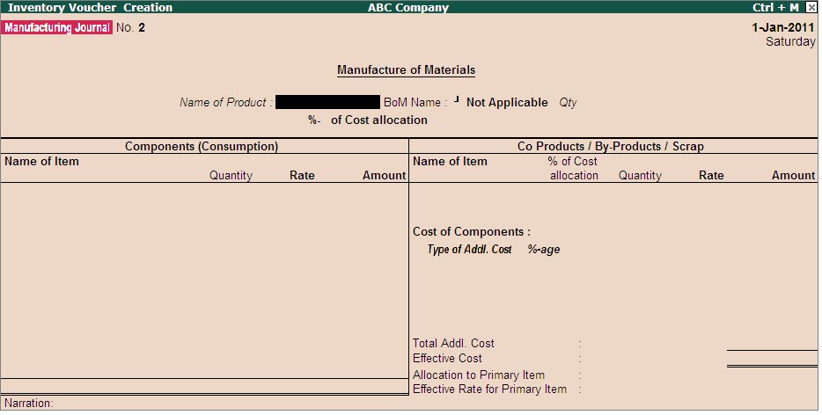
Task: Click the voucher number 2
Action: (142, 27)
